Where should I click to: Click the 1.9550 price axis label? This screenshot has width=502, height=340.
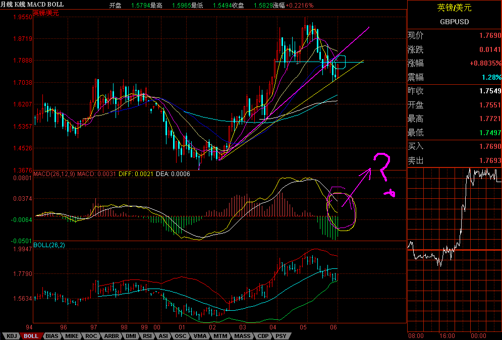click(x=23, y=17)
